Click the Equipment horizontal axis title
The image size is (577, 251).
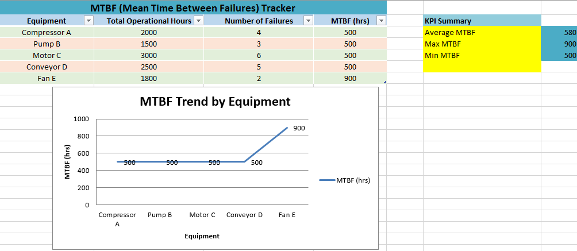pyautogui.click(x=202, y=236)
